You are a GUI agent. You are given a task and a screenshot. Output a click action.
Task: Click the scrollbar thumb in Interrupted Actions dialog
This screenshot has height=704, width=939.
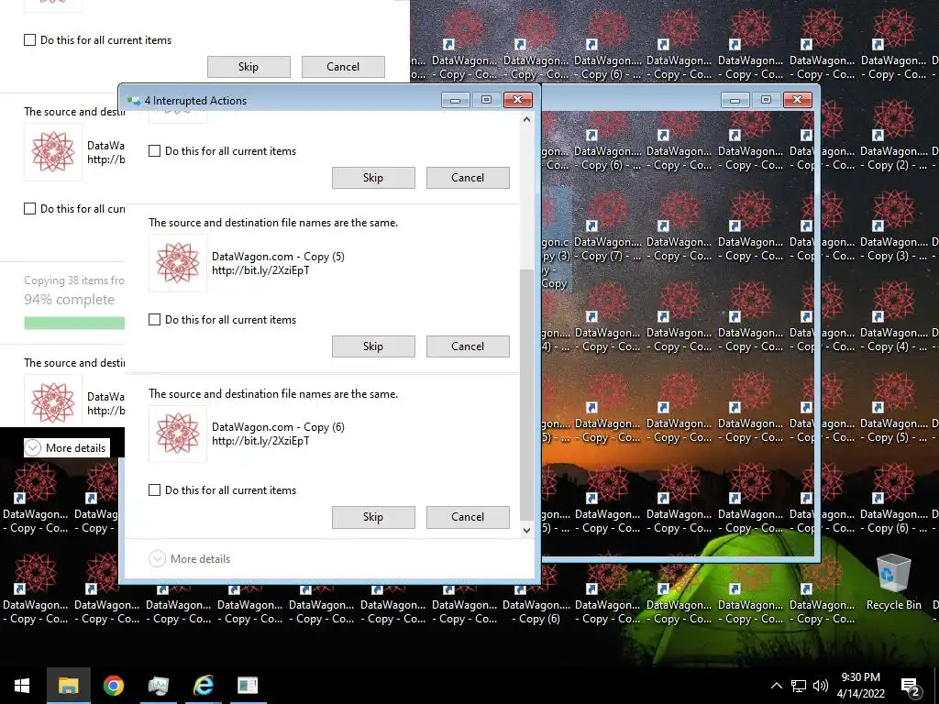tap(526, 395)
